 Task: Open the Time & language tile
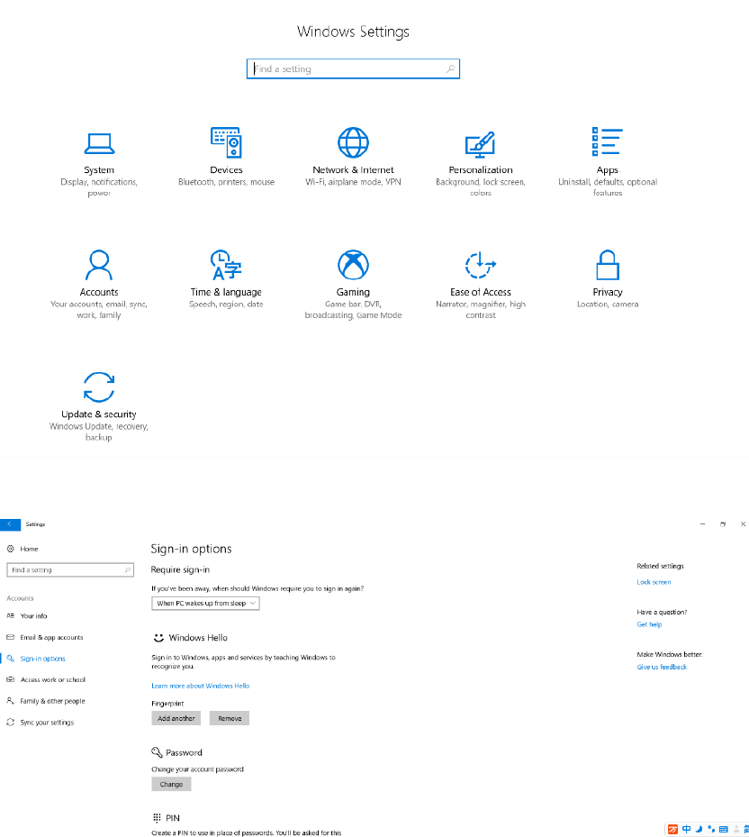(x=226, y=279)
